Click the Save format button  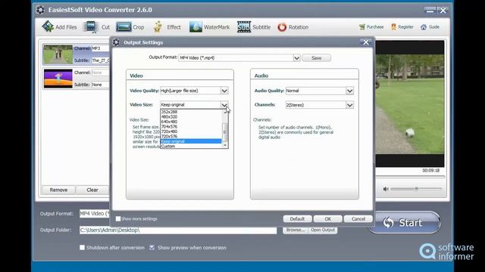tap(316, 57)
